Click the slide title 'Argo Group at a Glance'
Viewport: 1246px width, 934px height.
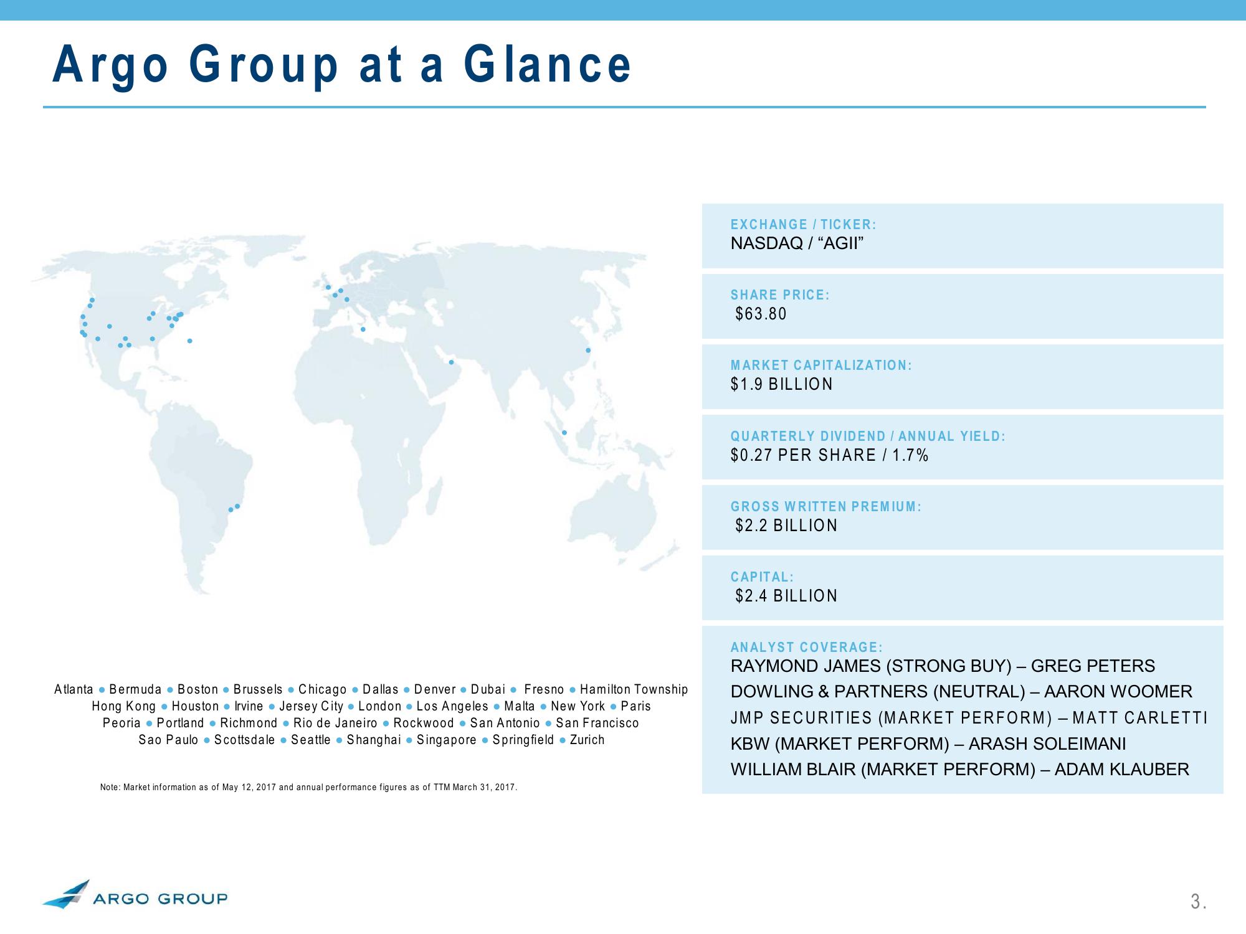pyautogui.click(x=342, y=66)
